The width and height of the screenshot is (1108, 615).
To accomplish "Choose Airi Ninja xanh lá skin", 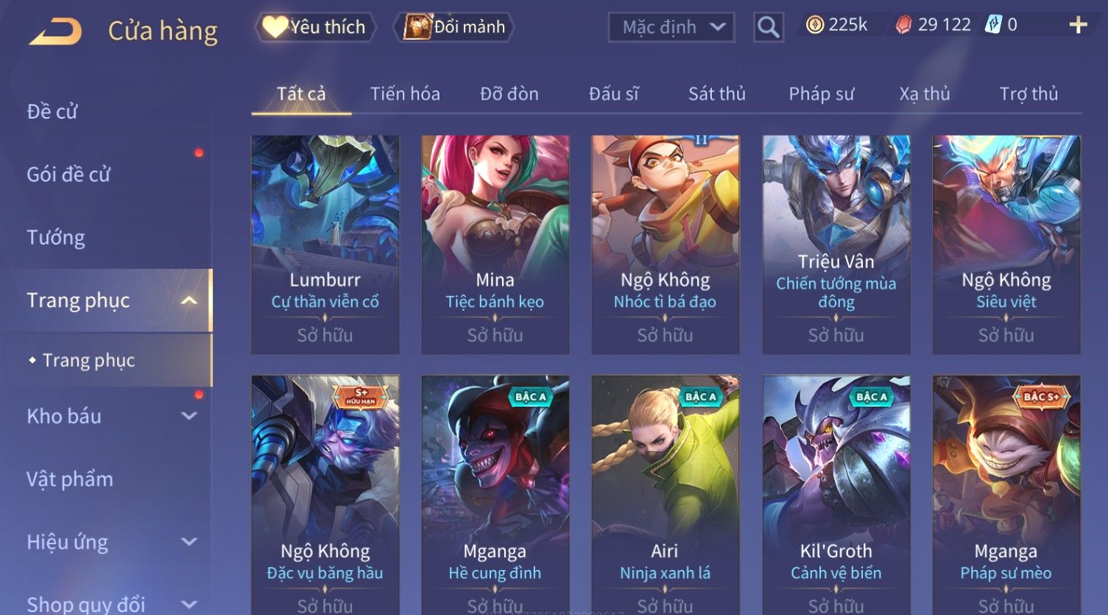I will (x=666, y=495).
